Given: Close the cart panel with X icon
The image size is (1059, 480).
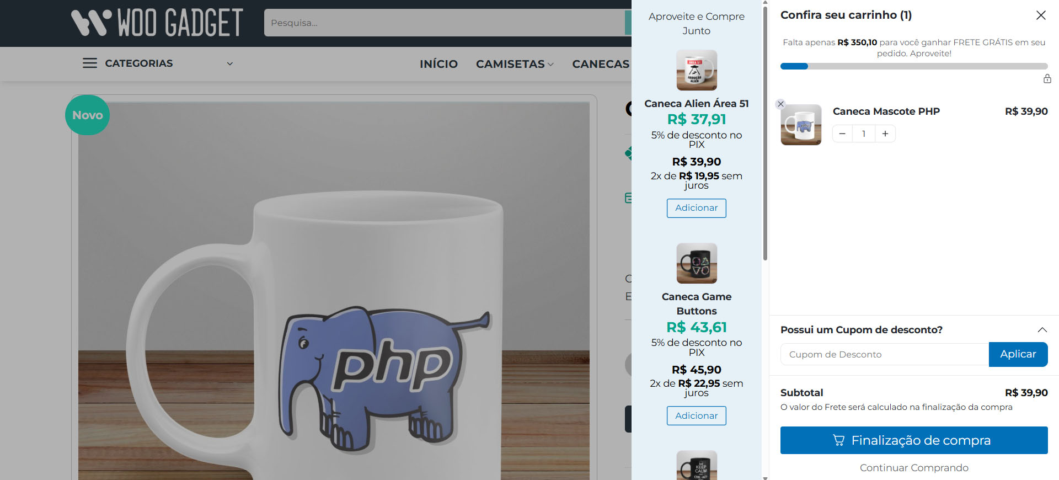Looking at the screenshot, I should pos(1041,15).
